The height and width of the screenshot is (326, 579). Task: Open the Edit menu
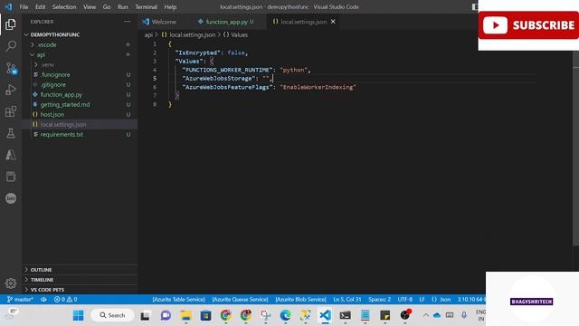coord(40,6)
